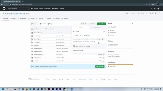Click the 1 branch link
This screenshot has height=91, width=163.
pos(43,24)
